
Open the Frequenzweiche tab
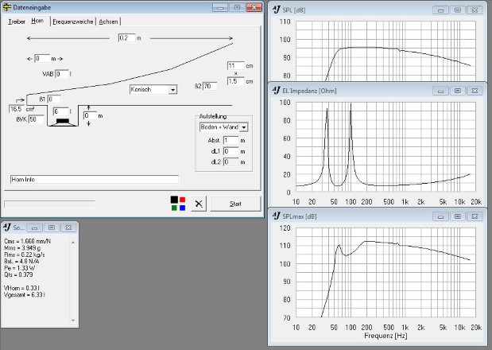tap(73, 21)
